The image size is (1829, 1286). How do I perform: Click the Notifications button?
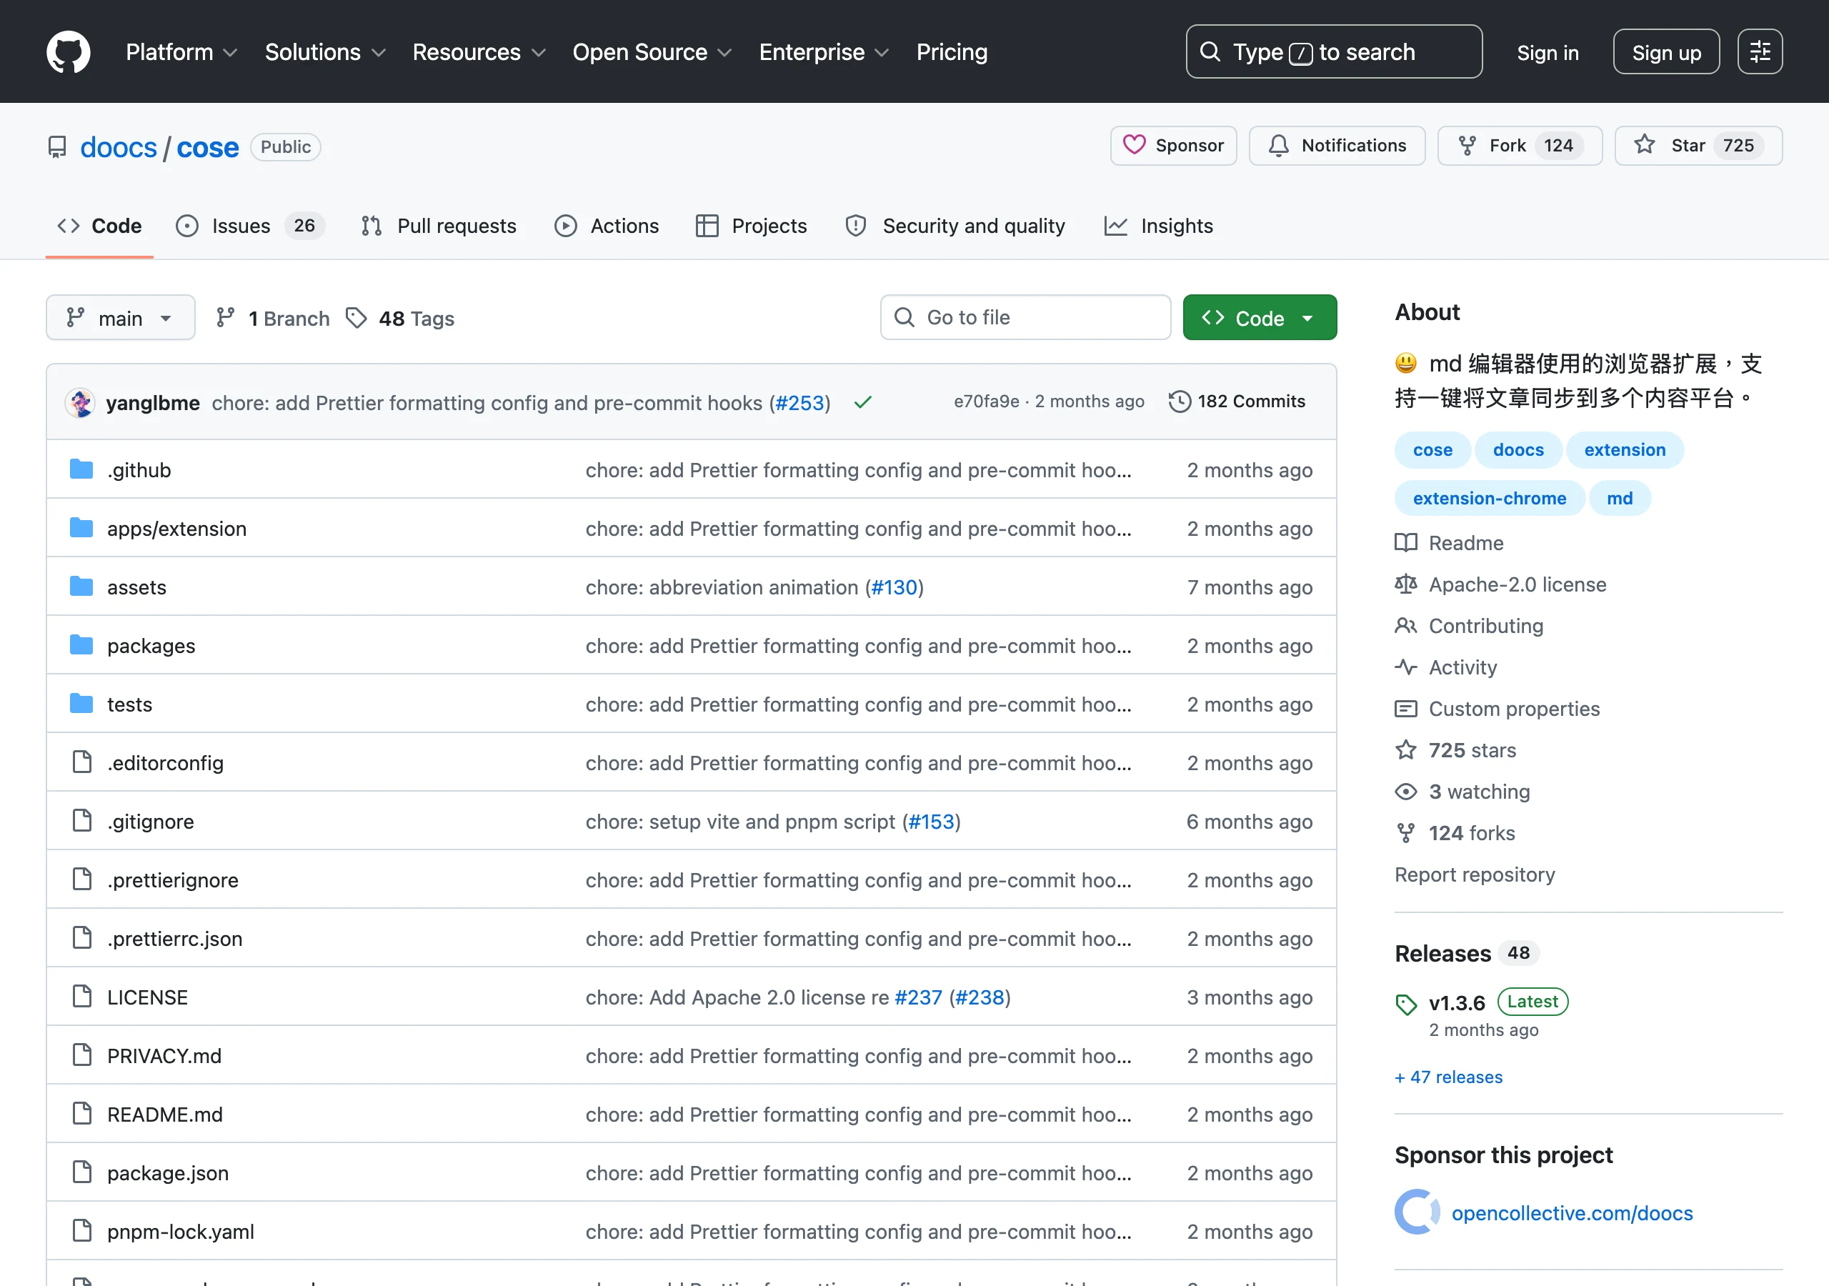(x=1337, y=146)
